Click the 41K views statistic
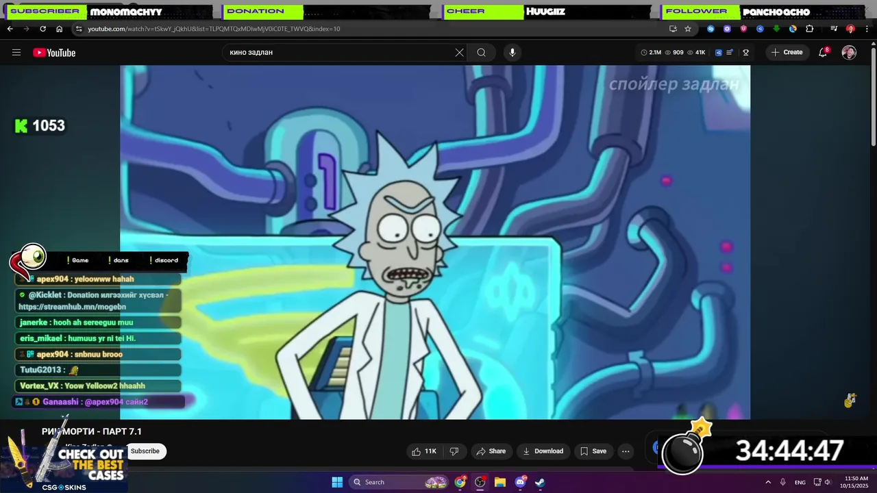The image size is (877, 493). coord(696,53)
